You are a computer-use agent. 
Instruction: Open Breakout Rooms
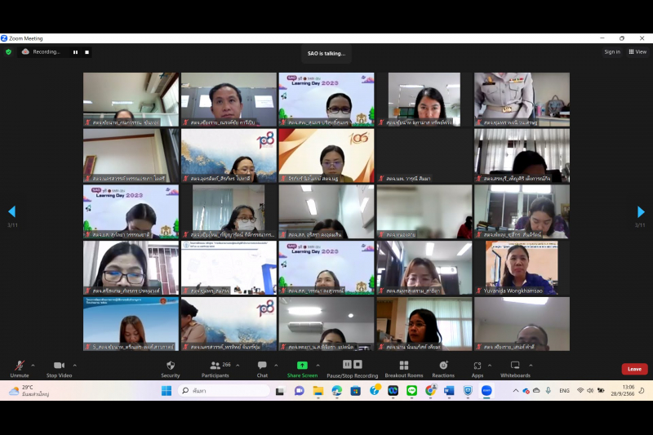pos(403,366)
